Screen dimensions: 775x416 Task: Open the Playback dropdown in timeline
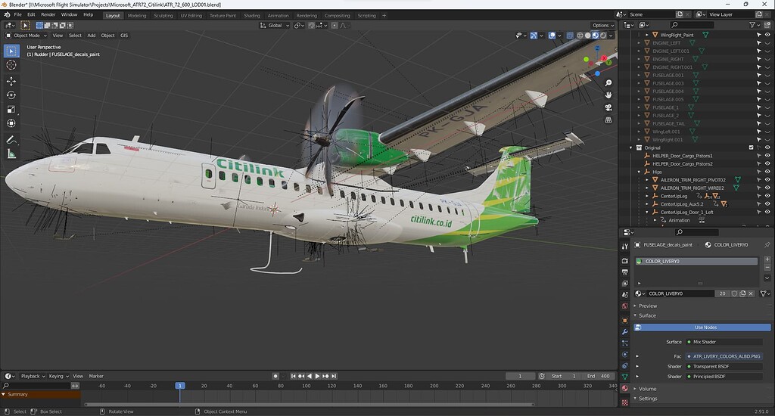point(33,376)
